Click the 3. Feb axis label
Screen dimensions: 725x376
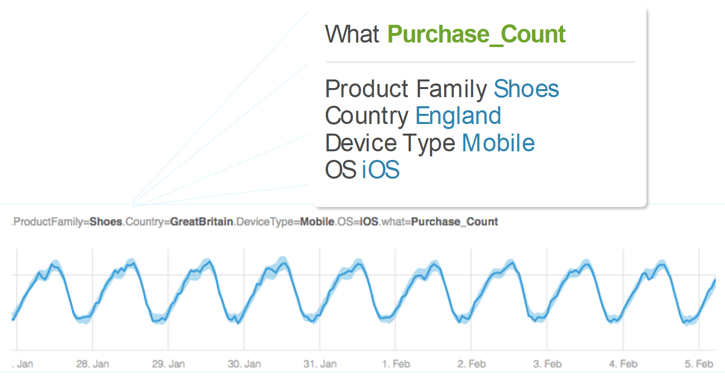(548, 364)
